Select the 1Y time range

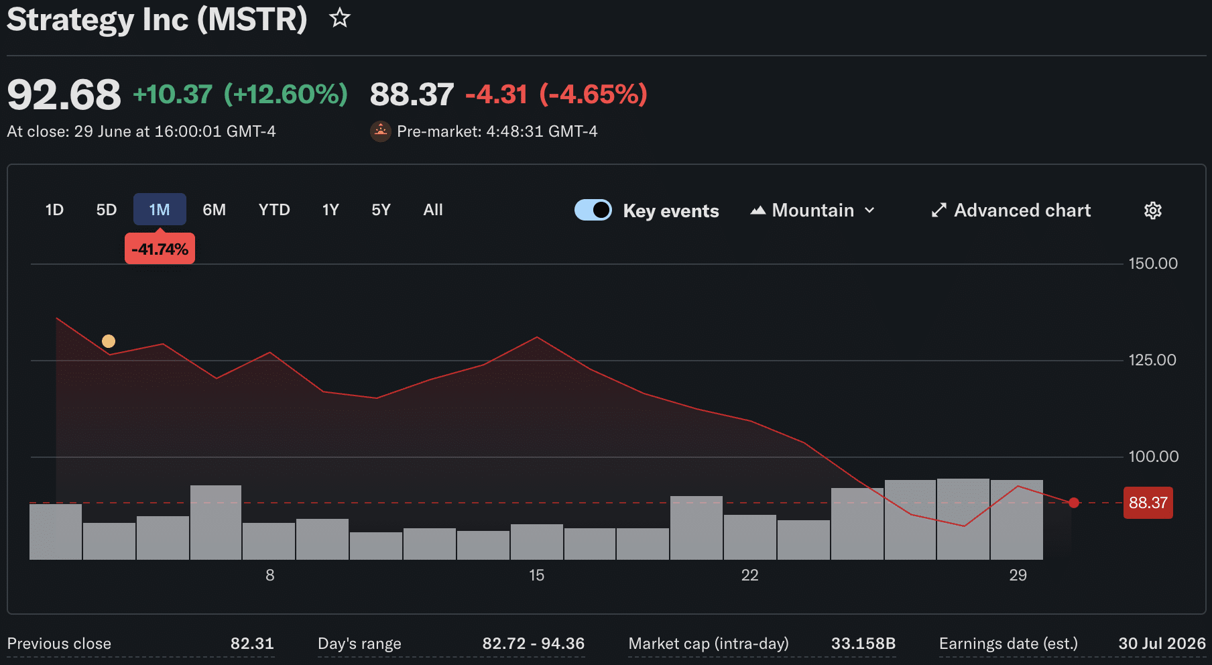click(x=330, y=210)
